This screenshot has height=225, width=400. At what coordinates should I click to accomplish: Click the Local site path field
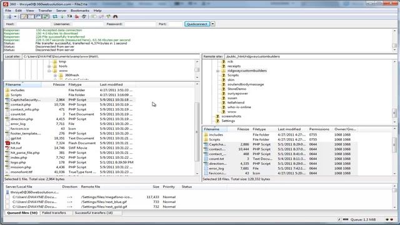111,56
